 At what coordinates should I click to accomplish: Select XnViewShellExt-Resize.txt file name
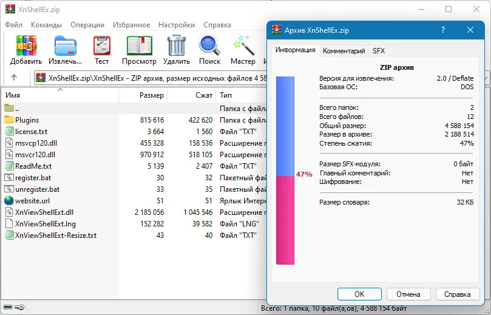56,235
